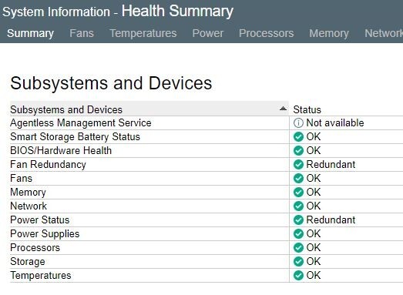
Task: Click the Power Status Redundant check icon
Action: pyautogui.click(x=298, y=220)
